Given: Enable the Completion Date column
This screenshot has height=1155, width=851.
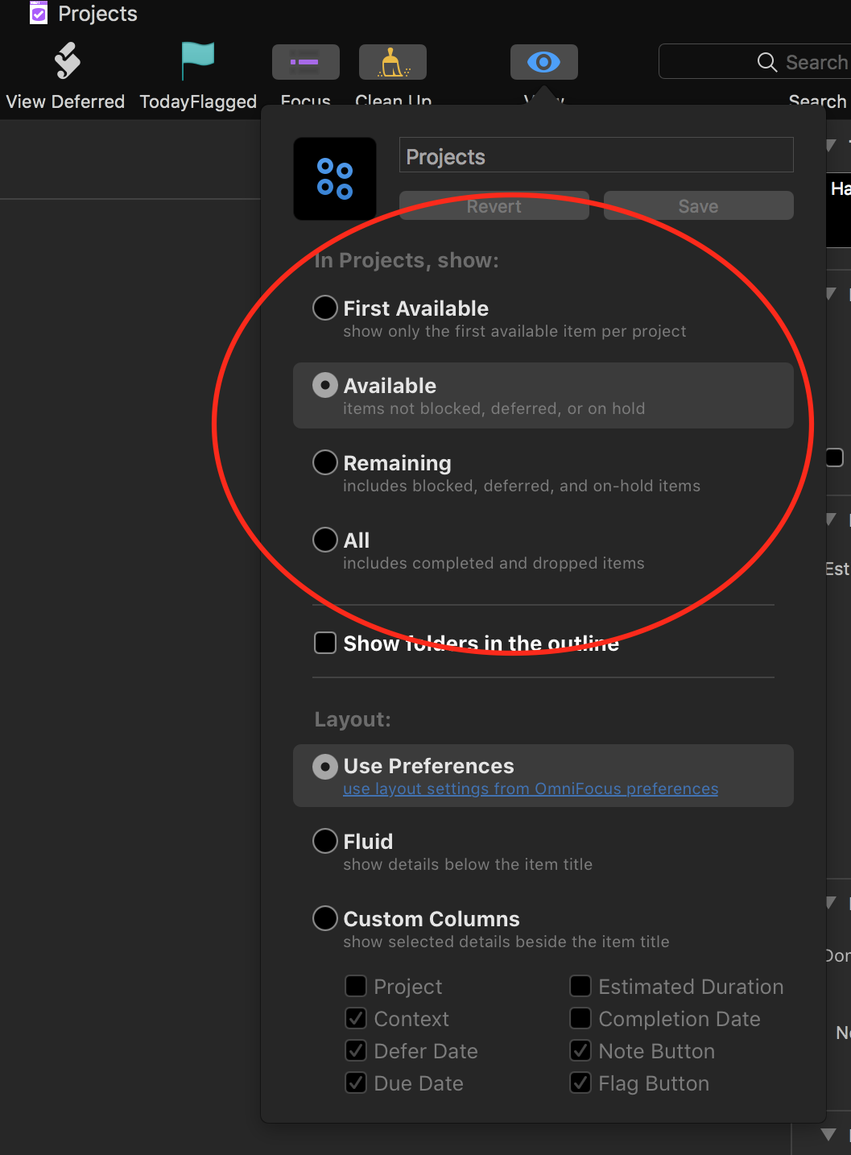Looking at the screenshot, I should (x=580, y=1018).
